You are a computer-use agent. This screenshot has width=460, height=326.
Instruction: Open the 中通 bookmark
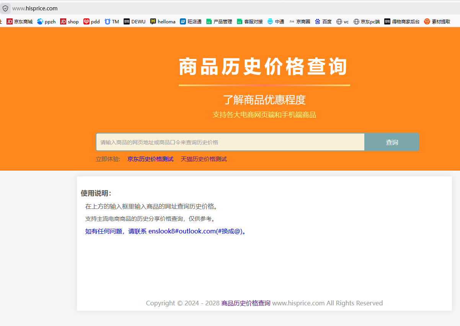click(276, 22)
